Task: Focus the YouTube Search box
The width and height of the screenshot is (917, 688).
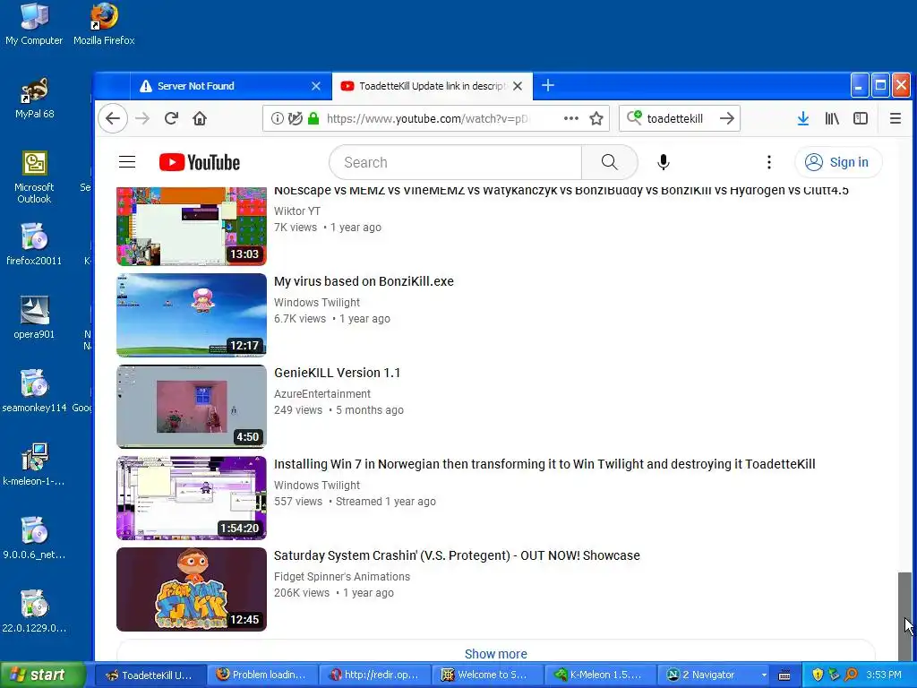Action: pyautogui.click(x=455, y=162)
